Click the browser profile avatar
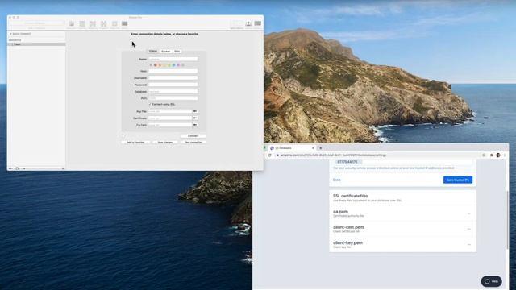The width and height of the screenshot is (516, 290). coord(498,155)
